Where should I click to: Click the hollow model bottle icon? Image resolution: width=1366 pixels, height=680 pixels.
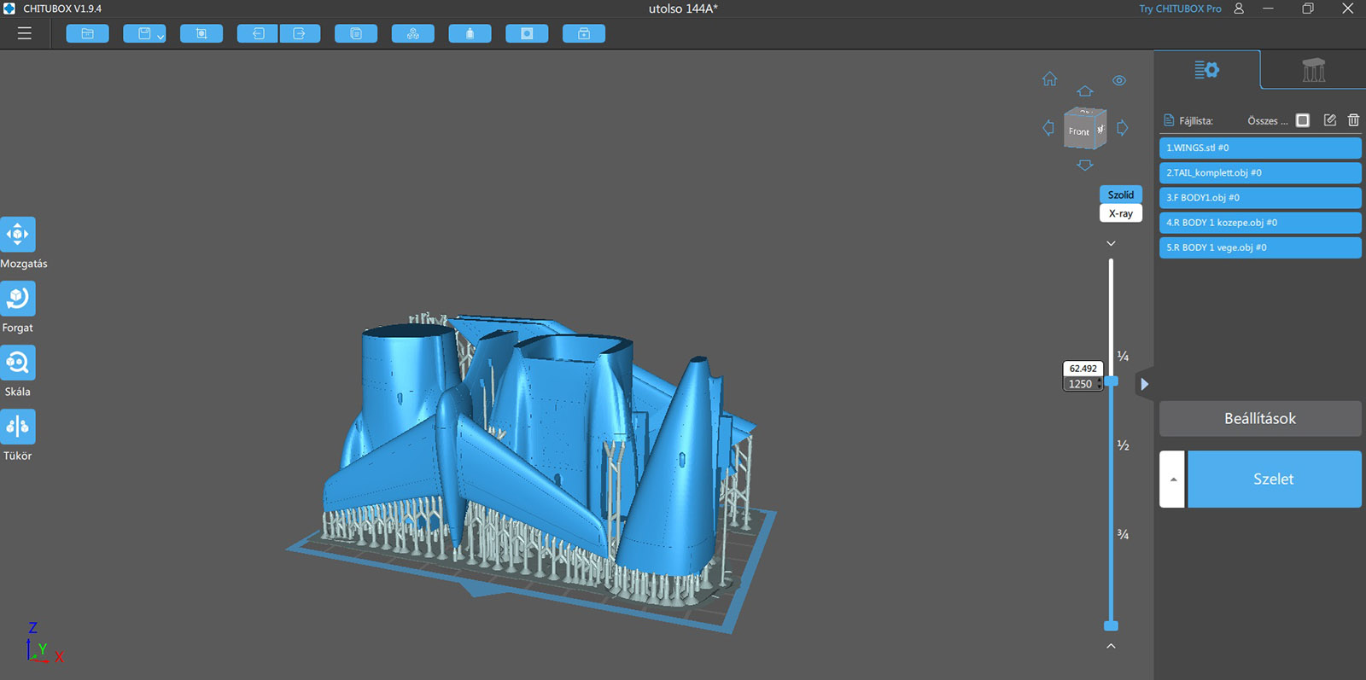coord(470,33)
